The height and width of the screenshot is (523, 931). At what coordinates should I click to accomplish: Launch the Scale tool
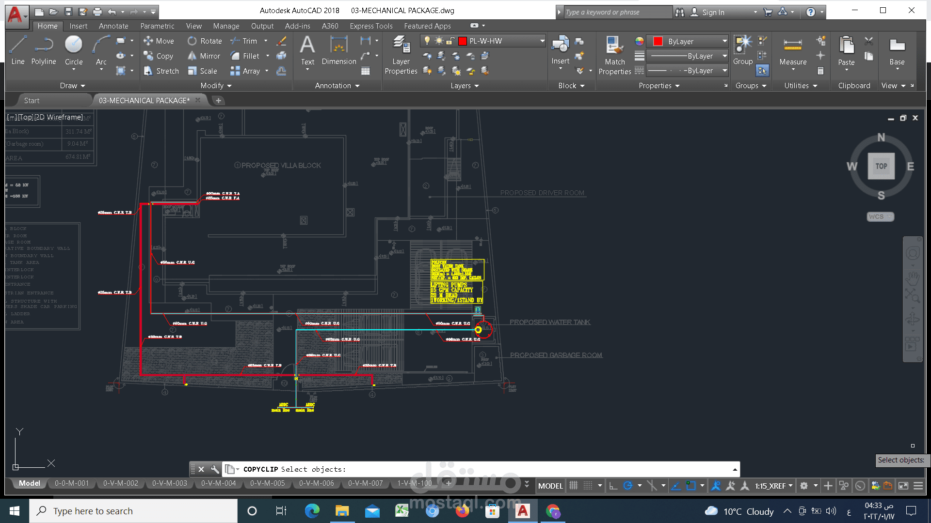coord(203,71)
